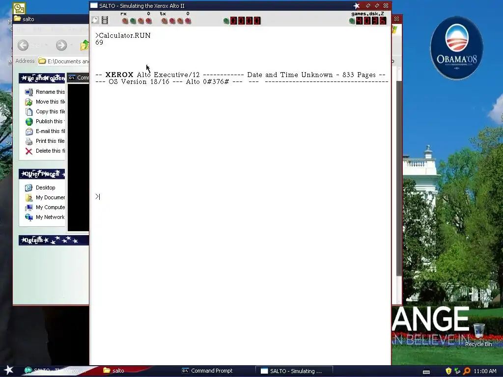Click the Alto Executive command prompt line

pos(98,196)
